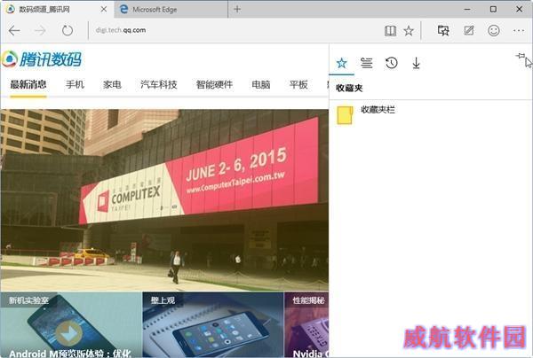Show History in the hub pane (clock icon)
Screen dimensions: 533x358
pos(391,63)
